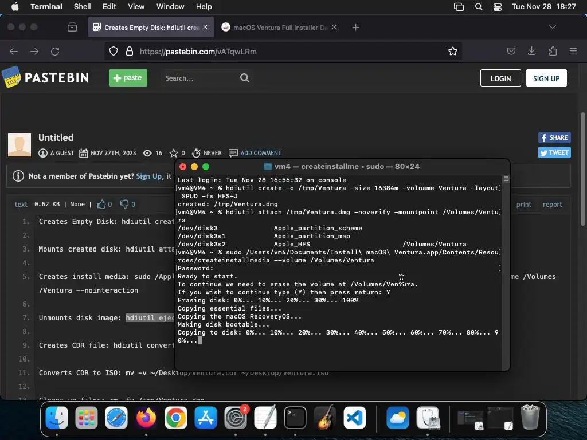Close the Creates Empty Disk tab
The width and height of the screenshot is (587, 440).
[205, 27]
